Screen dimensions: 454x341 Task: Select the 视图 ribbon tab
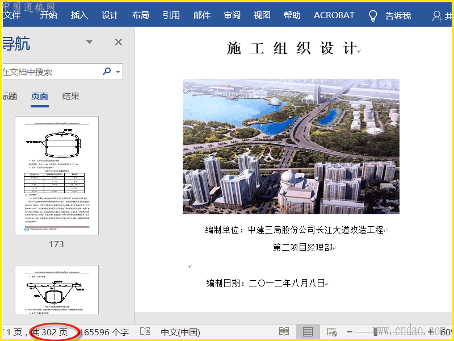pos(262,15)
